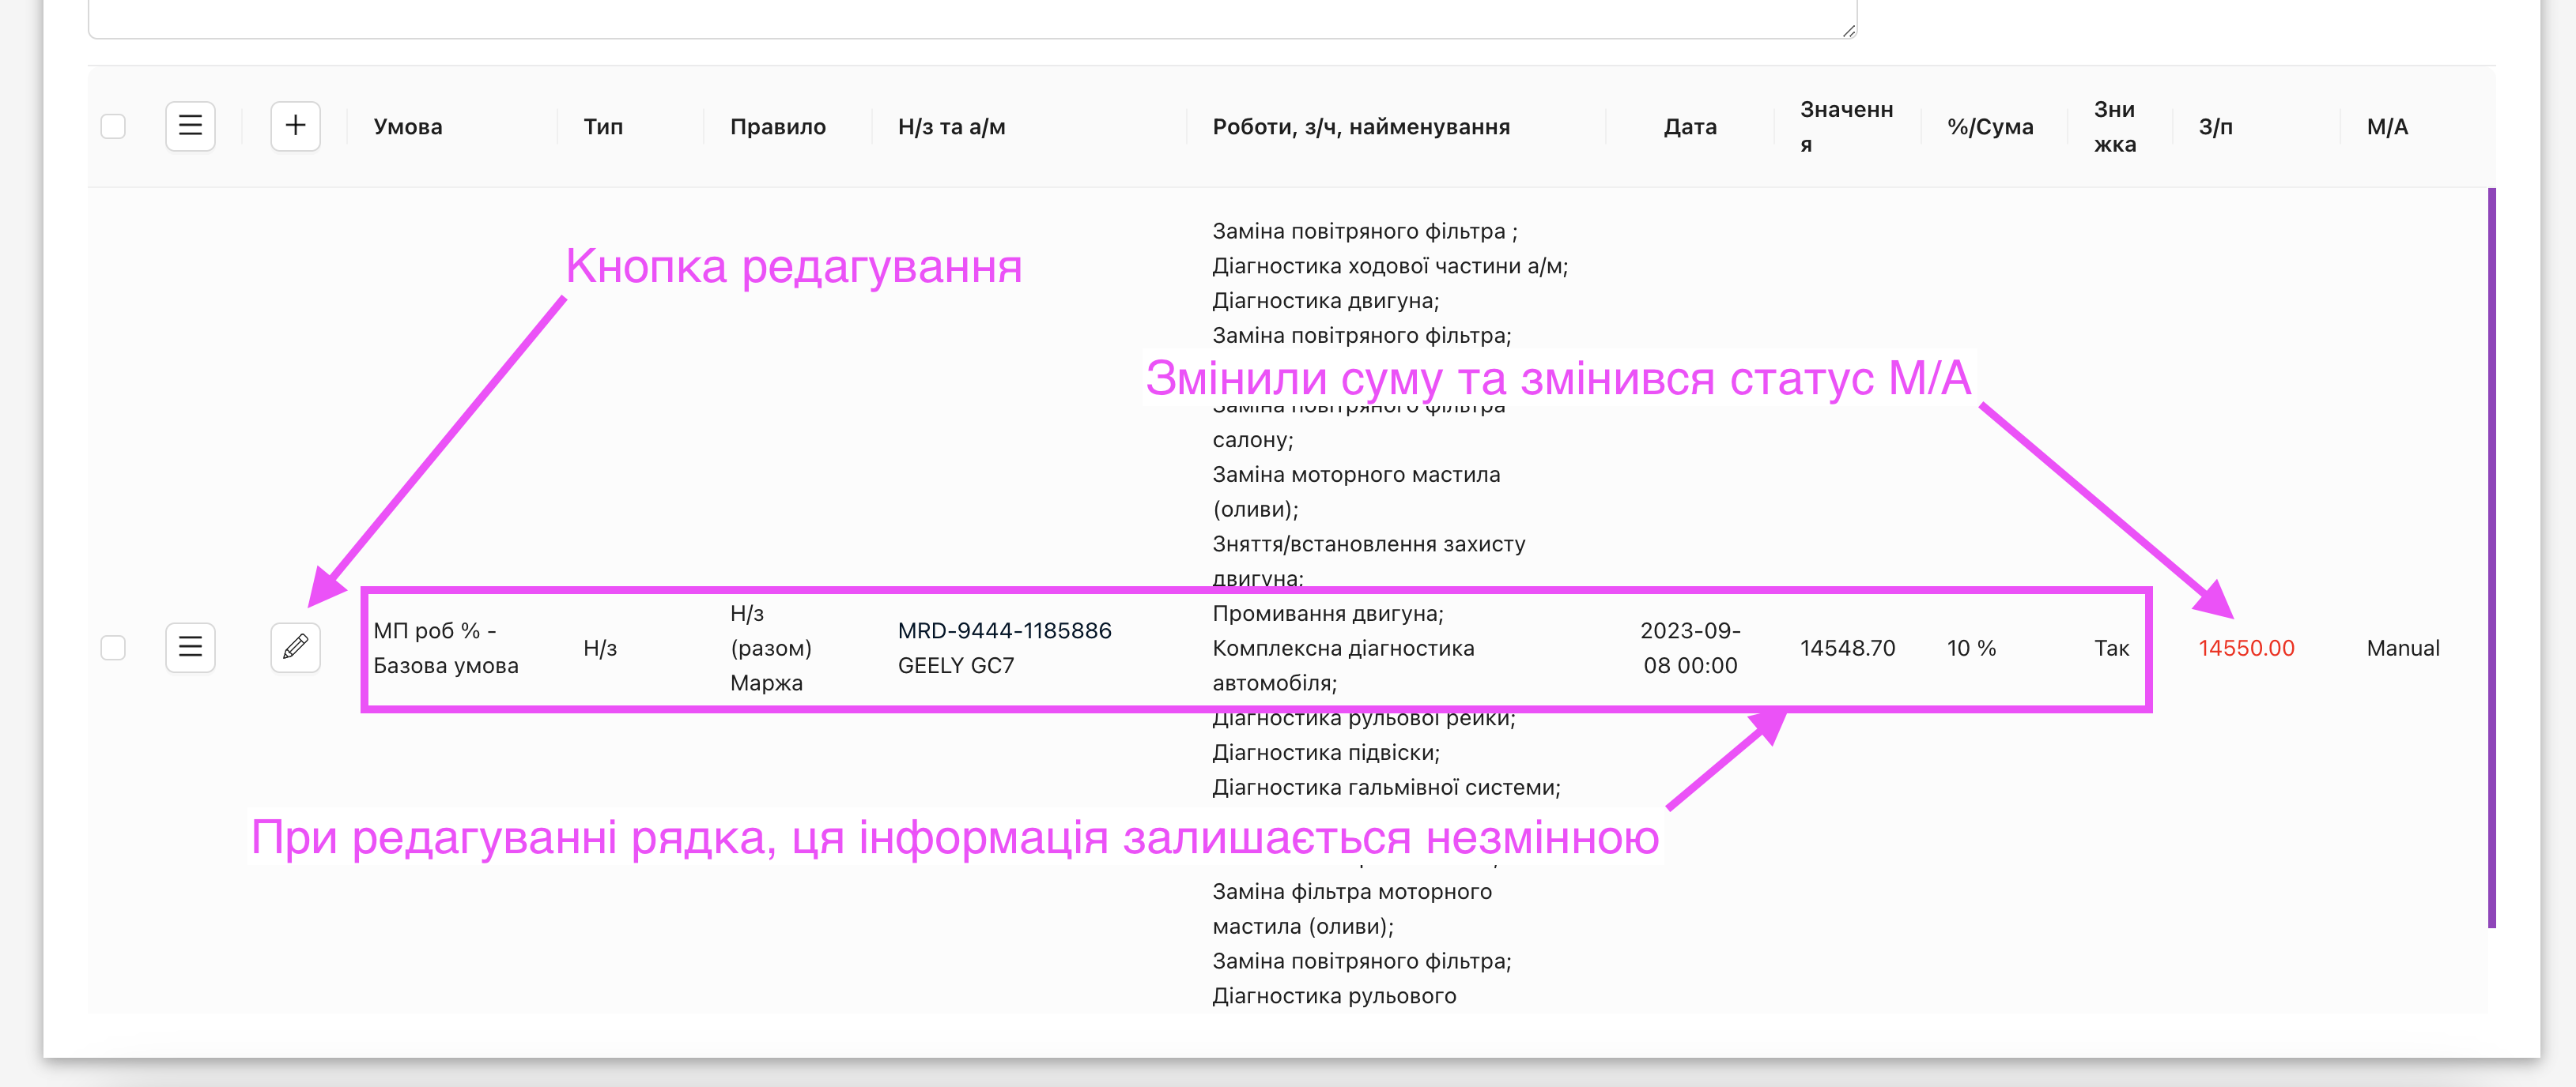Click the red 14550.00 salary value
Screen dimensions: 2576x1087
2245,649
